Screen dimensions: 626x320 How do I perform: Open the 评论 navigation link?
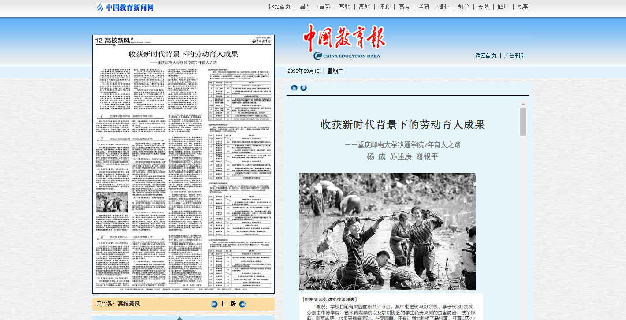coord(384,7)
